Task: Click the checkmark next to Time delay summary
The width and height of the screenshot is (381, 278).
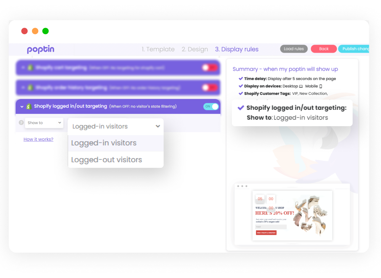Action: (241, 78)
